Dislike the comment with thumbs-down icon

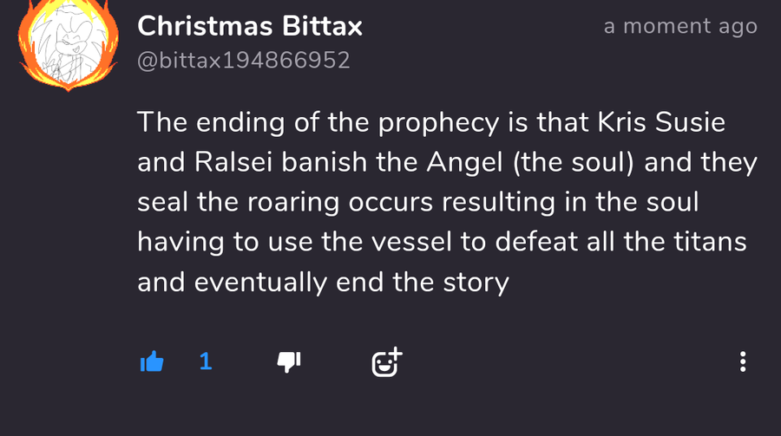click(x=288, y=361)
